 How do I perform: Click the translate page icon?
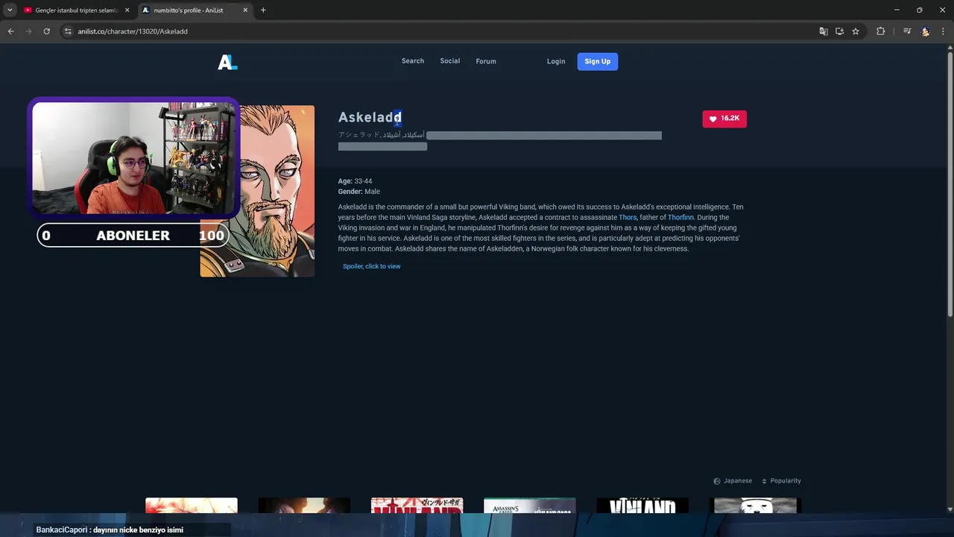tap(824, 31)
